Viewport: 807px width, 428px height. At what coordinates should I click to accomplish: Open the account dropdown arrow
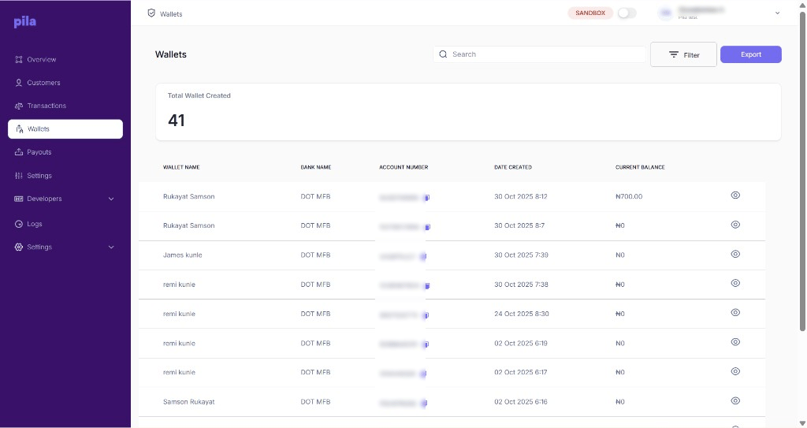click(x=777, y=13)
